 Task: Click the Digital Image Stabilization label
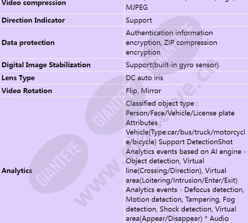[x=46, y=65]
